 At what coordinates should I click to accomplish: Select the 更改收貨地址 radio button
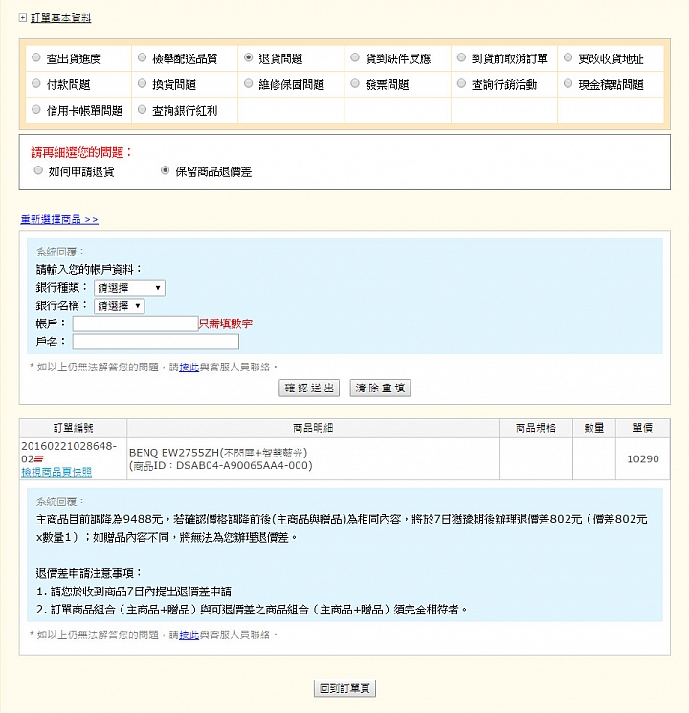[x=567, y=57]
